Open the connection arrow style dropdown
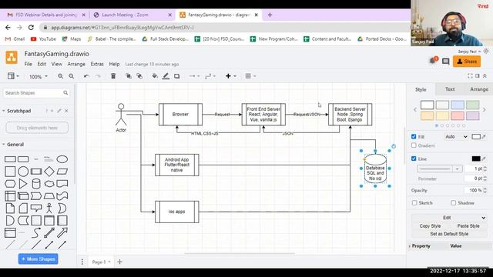Screen dimensions: 493x277 194,76
